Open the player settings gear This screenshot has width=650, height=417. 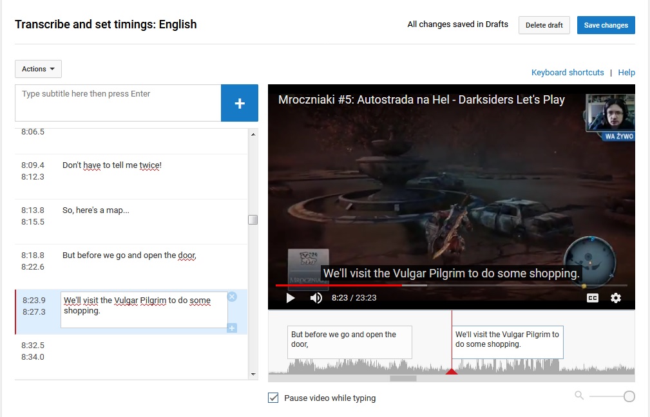[x=616, y=298]
